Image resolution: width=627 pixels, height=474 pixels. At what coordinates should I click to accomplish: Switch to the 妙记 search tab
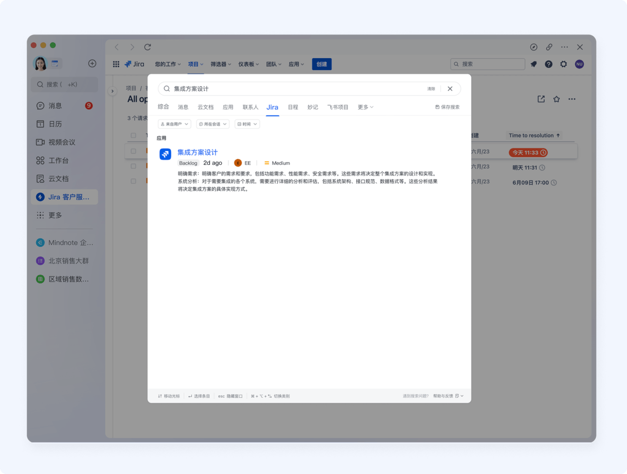pos(313,107)
